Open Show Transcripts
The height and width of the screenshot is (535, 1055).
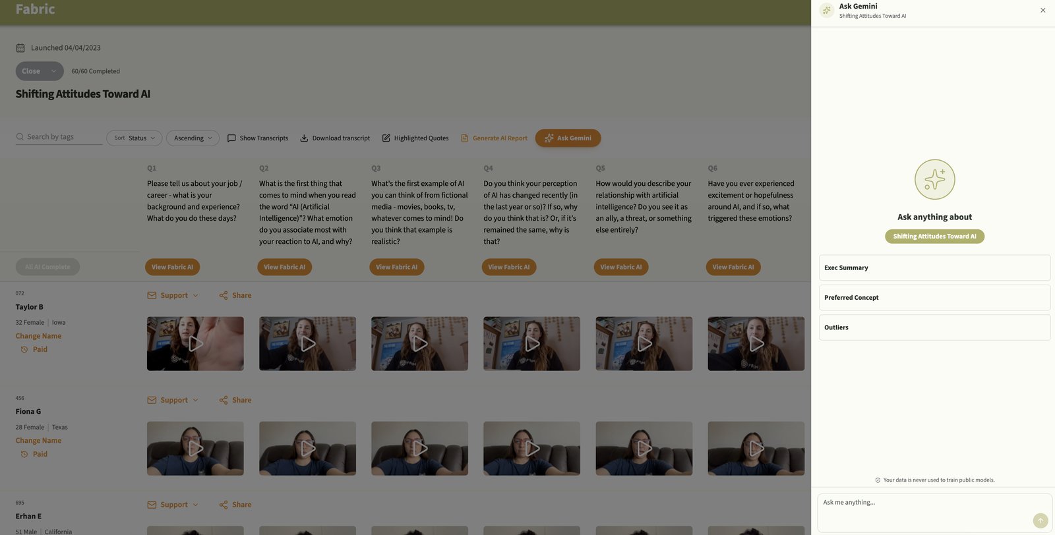click(258, 138)
